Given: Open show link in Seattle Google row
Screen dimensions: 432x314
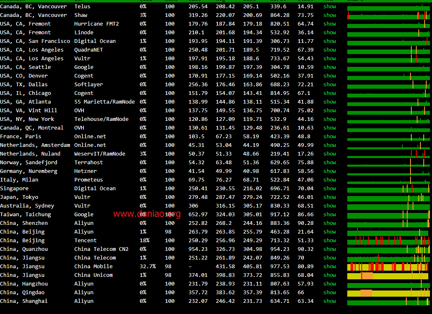Looking at the screenshot, I should coord(329,67).
